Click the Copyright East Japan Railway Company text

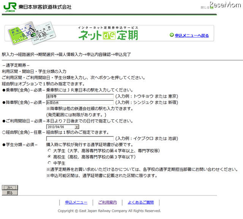coord(109,211)
